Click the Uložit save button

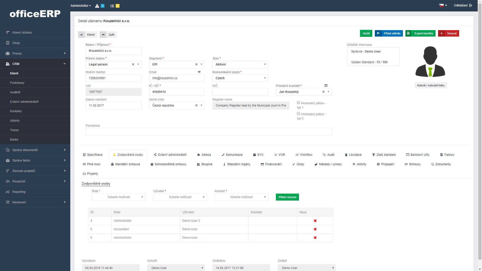pyautogui.click(x=366, y=33)
